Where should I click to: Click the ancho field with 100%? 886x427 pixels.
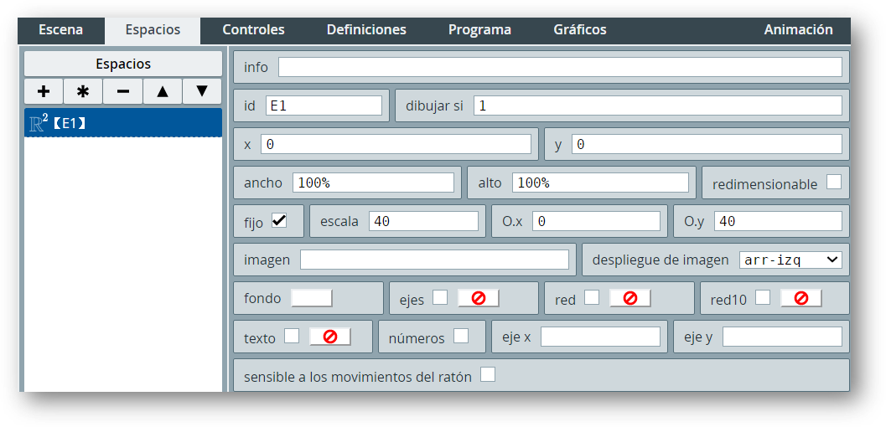pos(374,183)
